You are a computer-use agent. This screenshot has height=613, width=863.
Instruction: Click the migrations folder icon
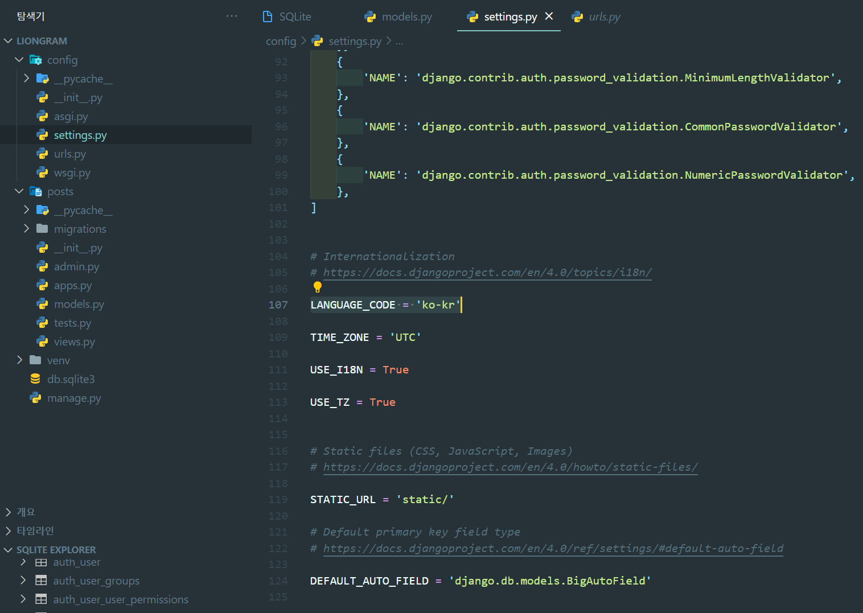click(x=42, y=229)
